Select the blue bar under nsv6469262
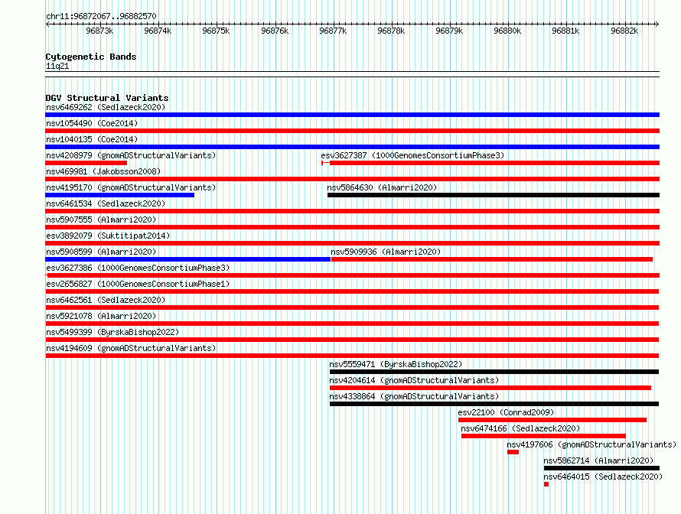 pyautogui.click(x=352, y=115)
